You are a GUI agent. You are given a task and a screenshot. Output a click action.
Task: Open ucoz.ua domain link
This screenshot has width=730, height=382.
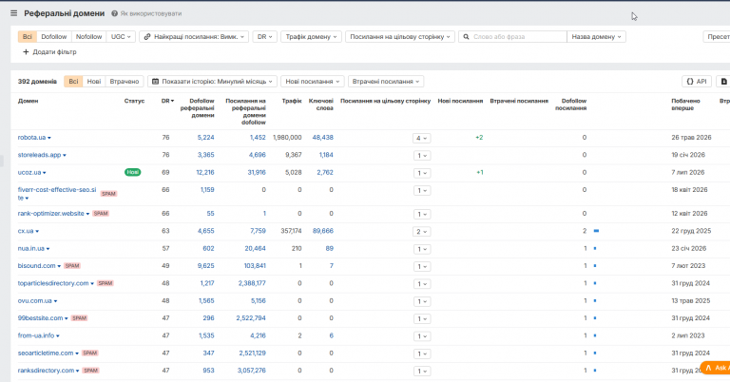(31, 173)
